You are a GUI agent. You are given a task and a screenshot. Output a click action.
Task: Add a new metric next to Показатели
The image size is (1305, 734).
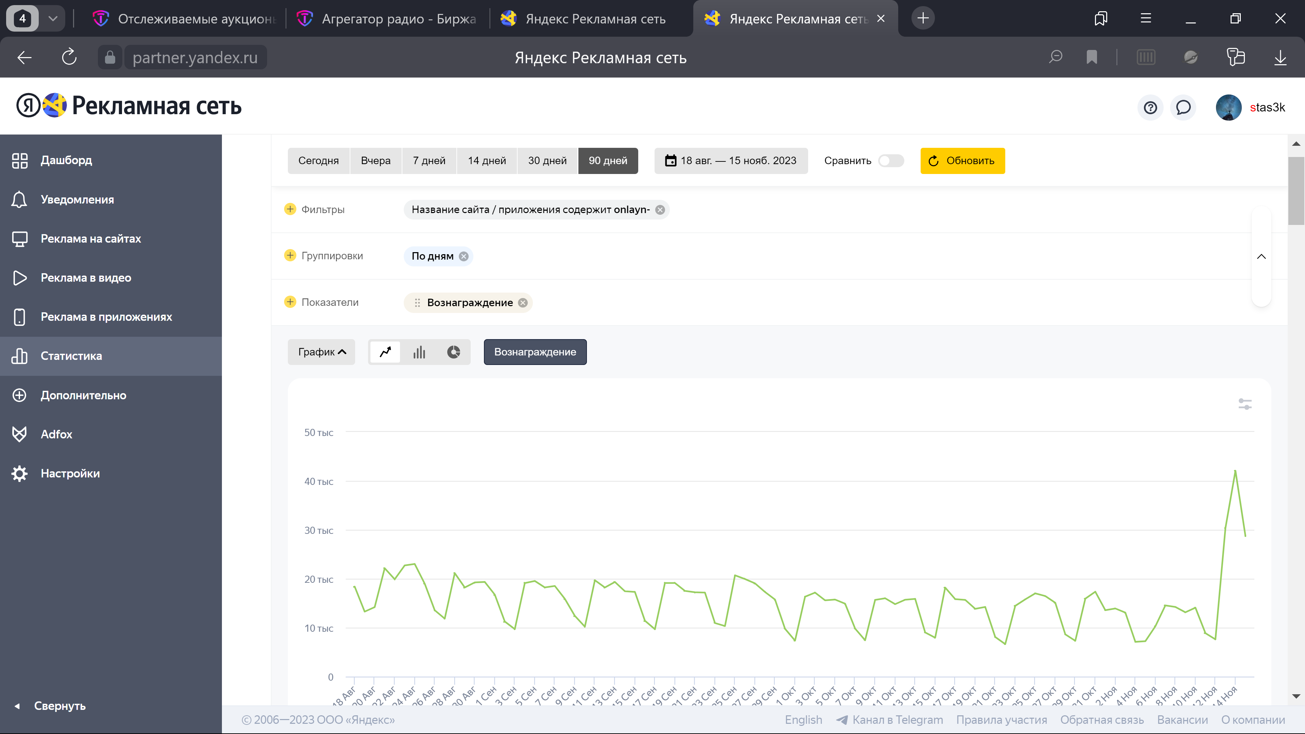(x=290, y=302)
